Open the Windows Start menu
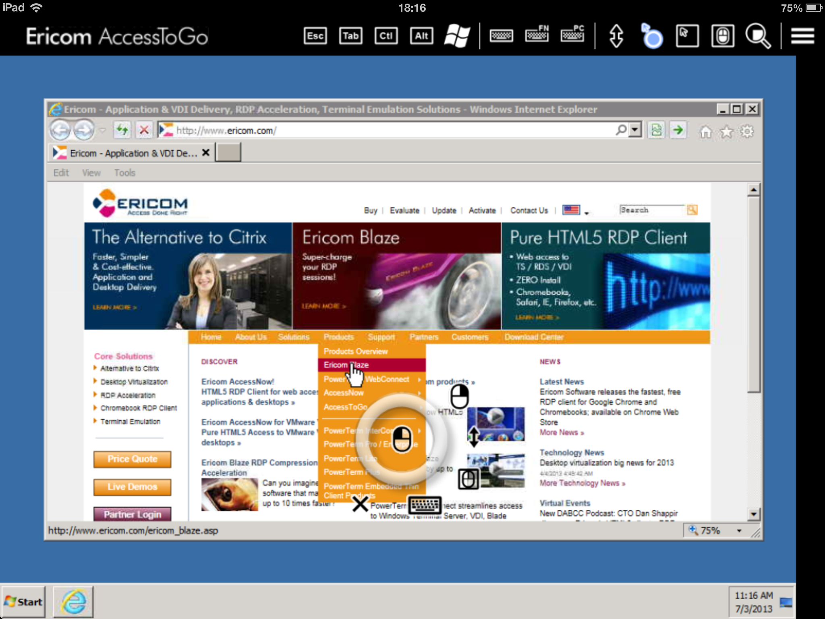This screenshot has width=825, height=619. click(24, 602)
